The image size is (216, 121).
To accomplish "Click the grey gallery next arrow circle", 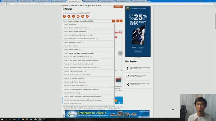I will [x=120, y=53].
